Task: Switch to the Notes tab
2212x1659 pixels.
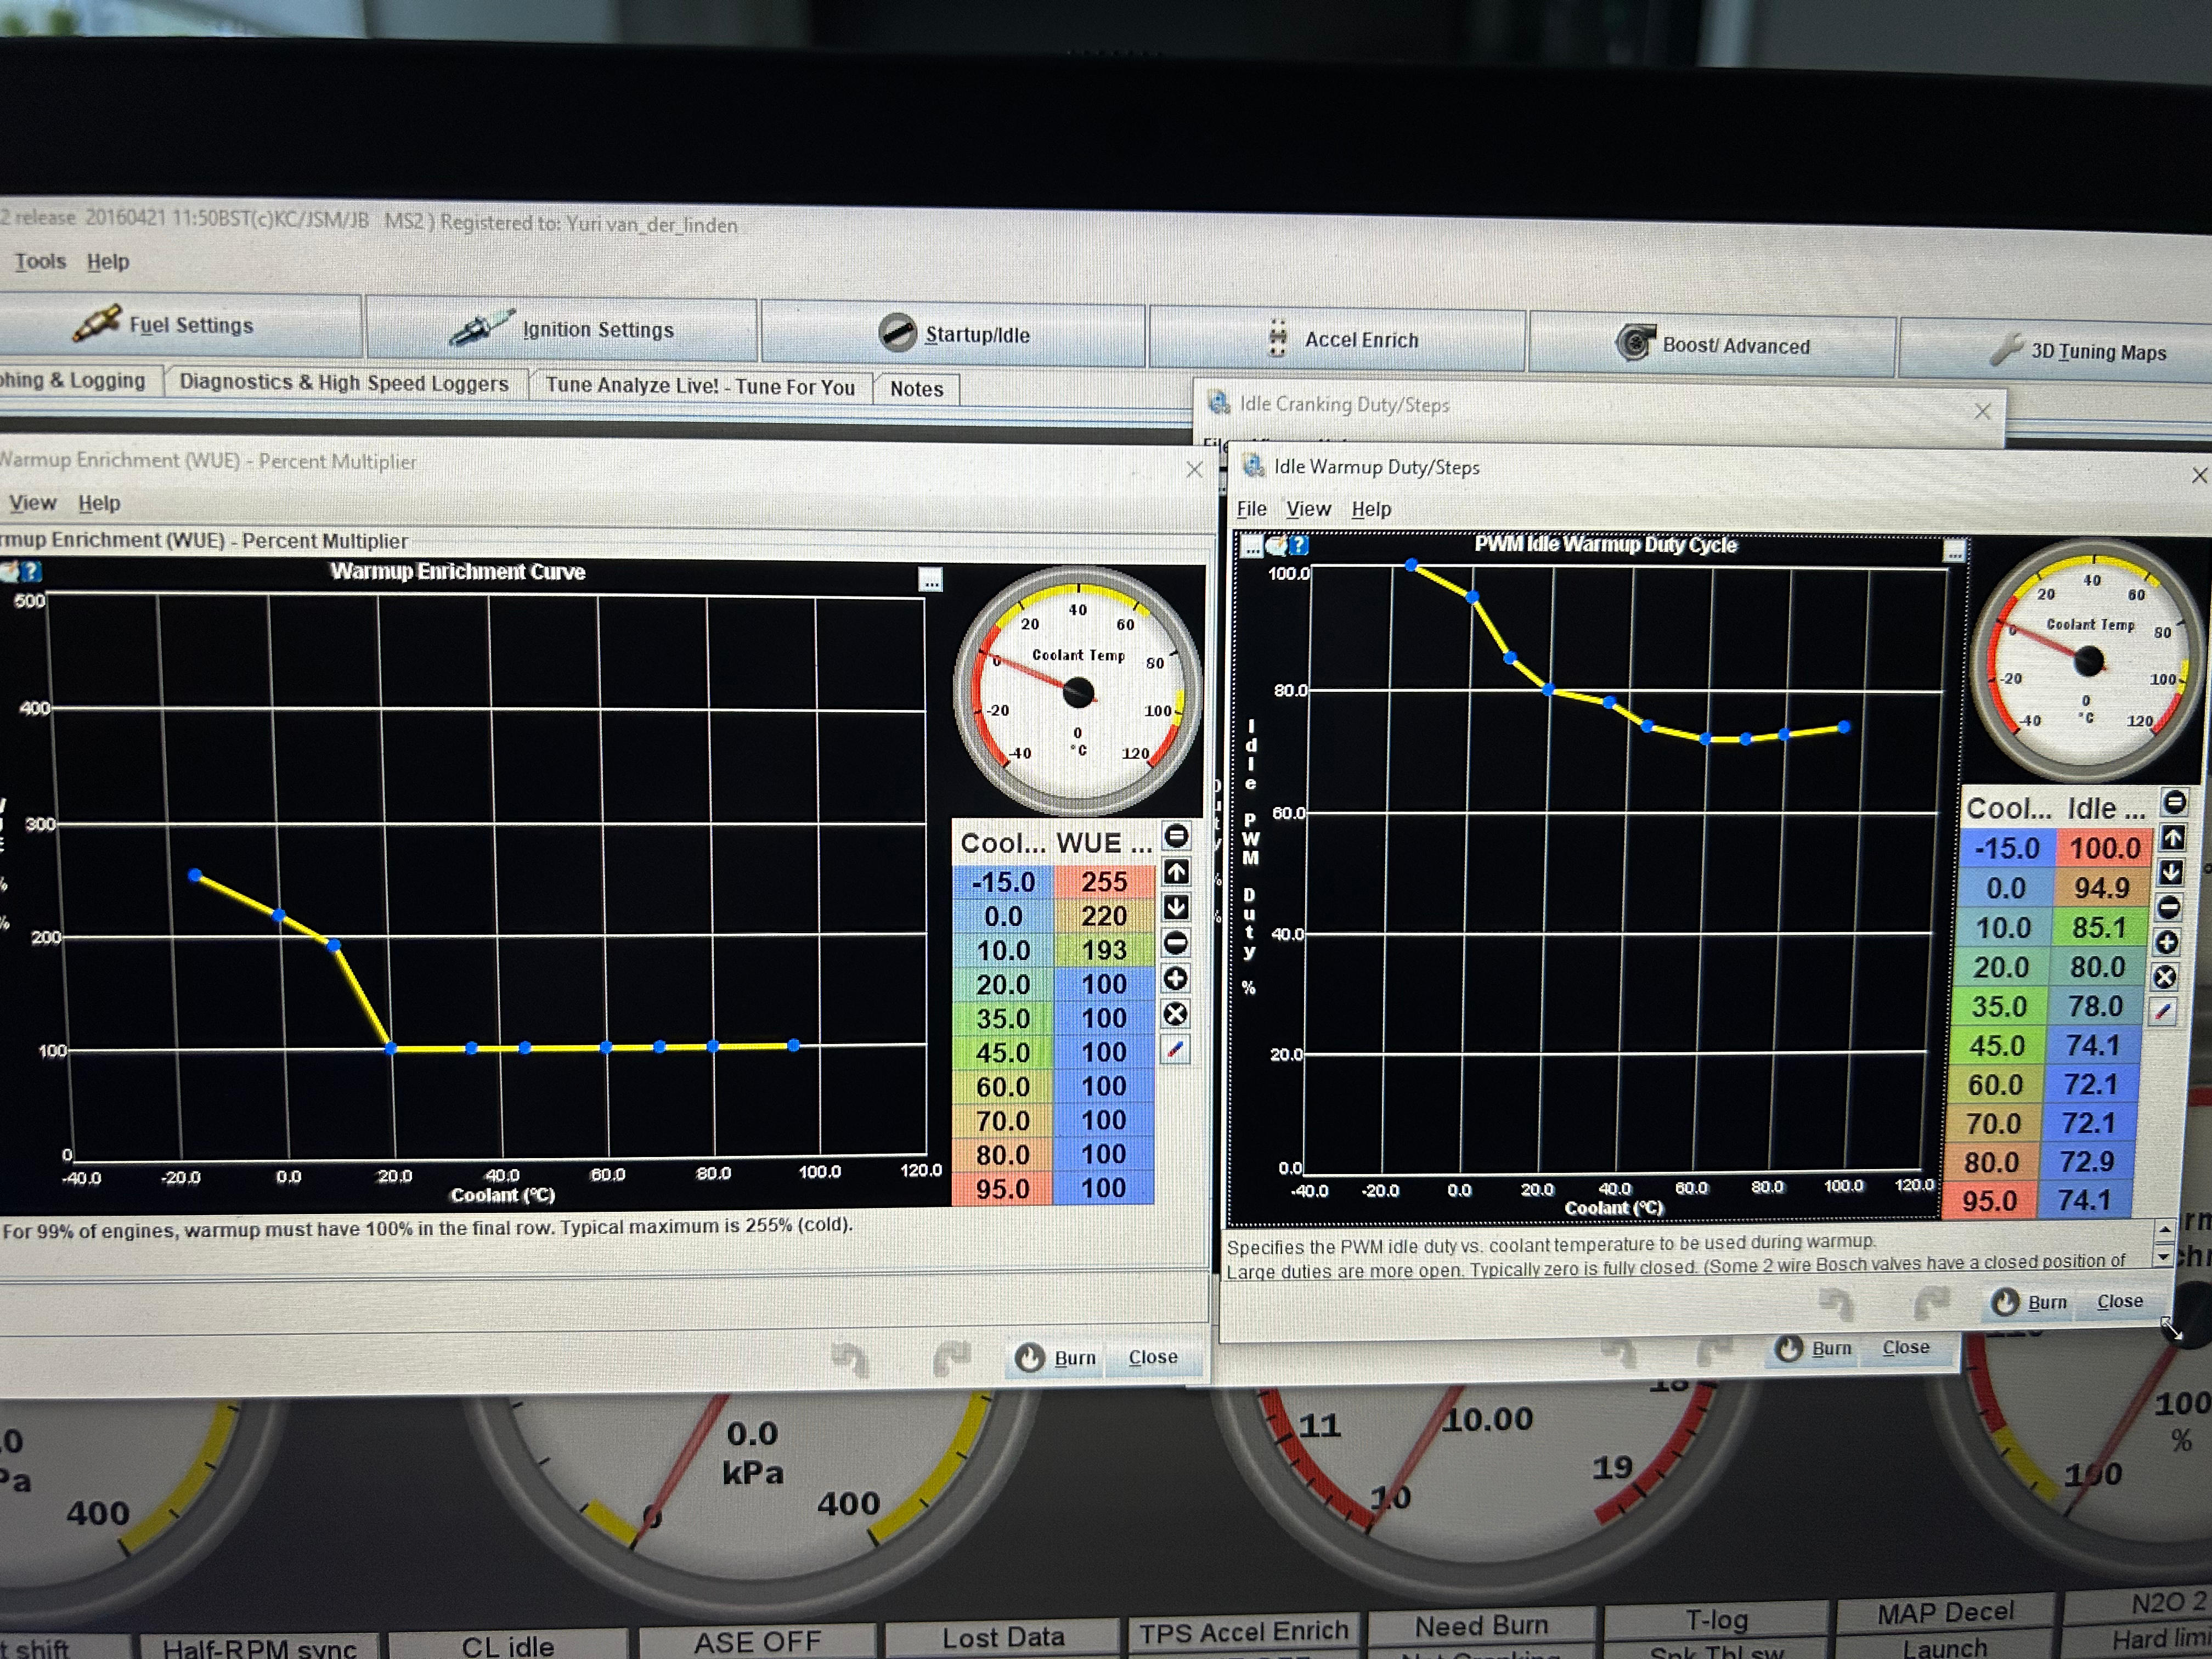Action: 917,388
